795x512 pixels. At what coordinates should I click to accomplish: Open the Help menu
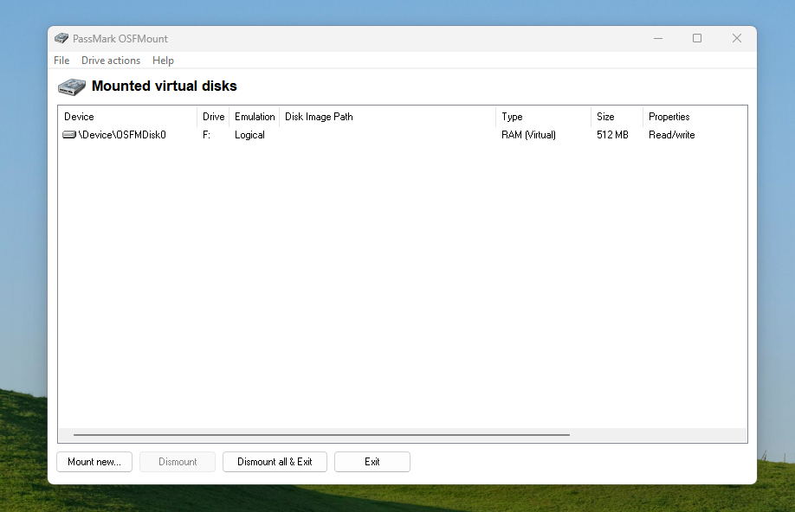tap(163, 61)
